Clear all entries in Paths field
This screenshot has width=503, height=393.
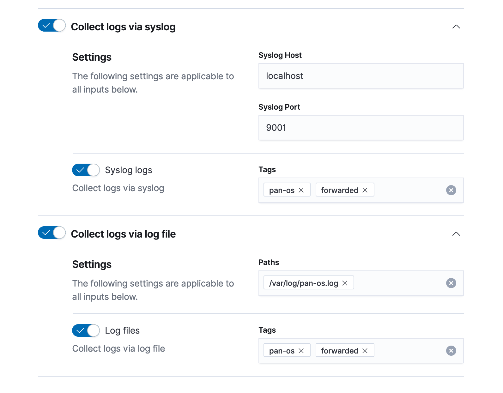[451, 283]
